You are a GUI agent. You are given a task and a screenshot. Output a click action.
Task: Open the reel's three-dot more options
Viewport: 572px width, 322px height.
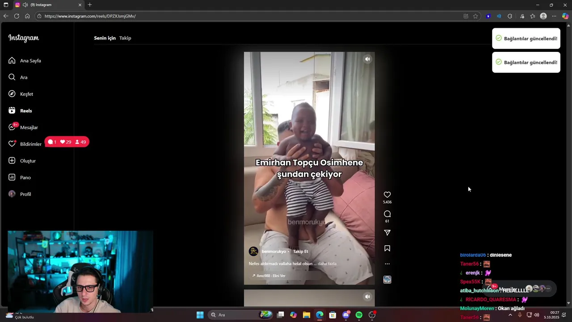(387, 264)
